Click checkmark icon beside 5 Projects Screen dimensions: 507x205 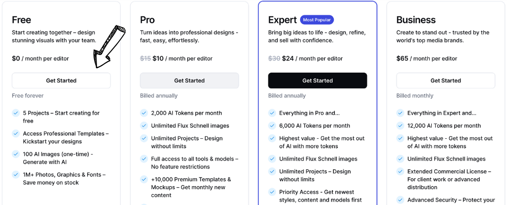[x=16, y=113]
